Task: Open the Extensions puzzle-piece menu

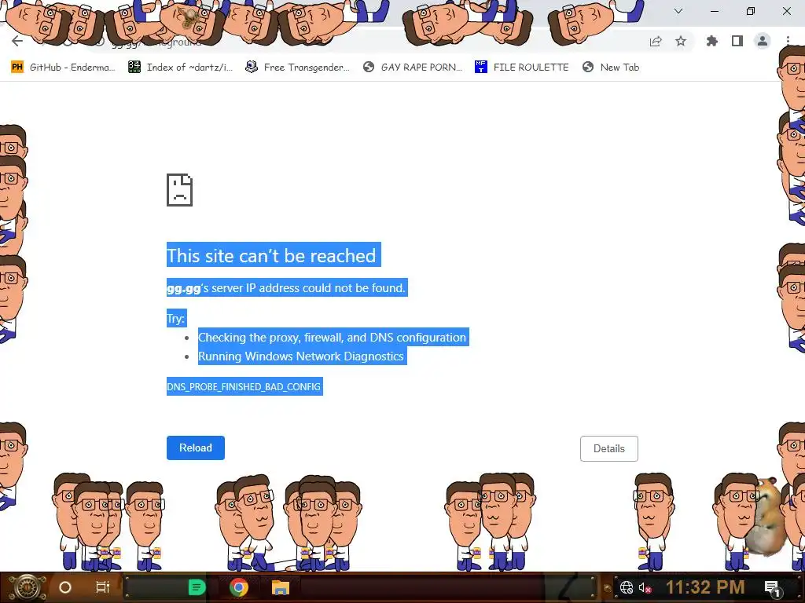Action: click(x=711, y=41)
